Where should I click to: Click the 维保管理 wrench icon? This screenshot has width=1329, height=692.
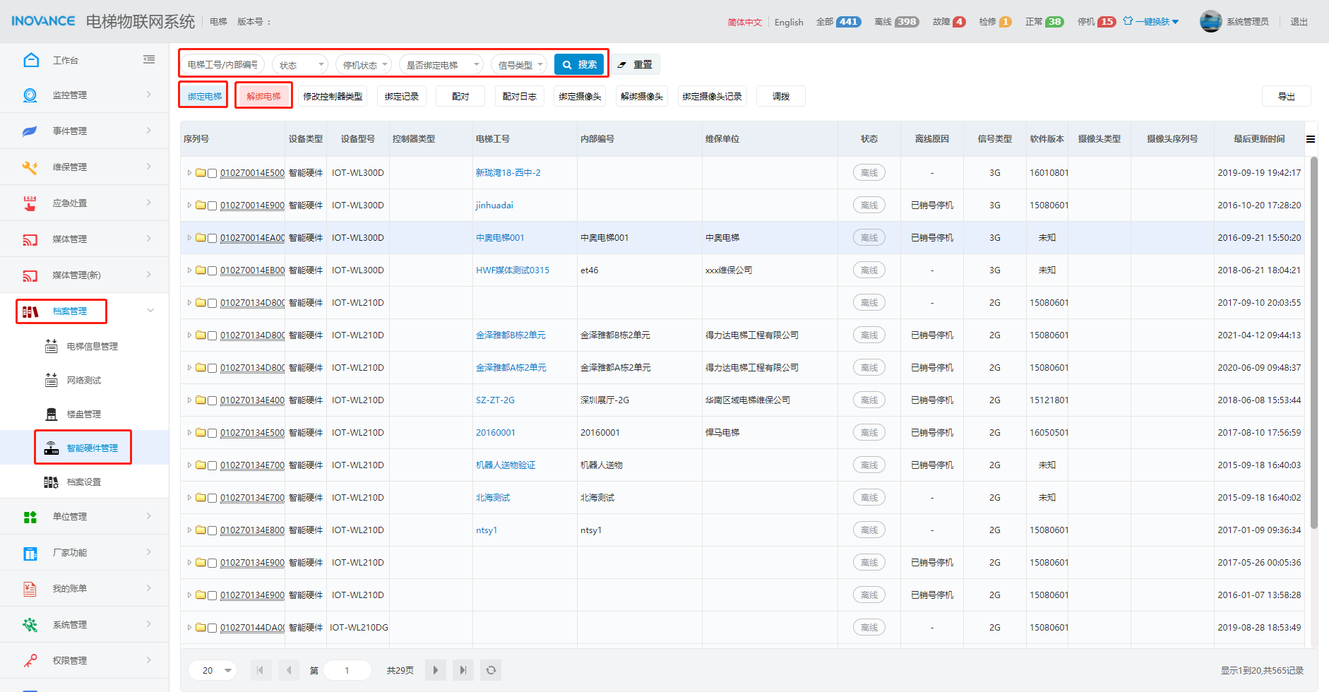(x=30, y=167)
